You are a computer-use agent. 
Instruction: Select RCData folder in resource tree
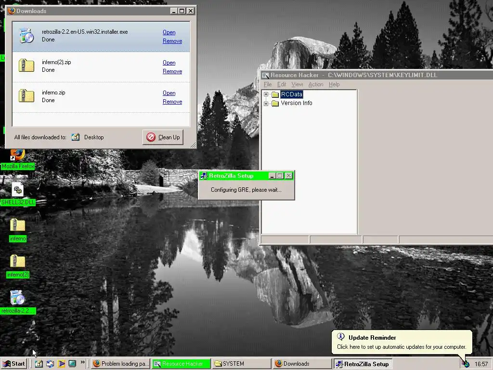(x=291, y=94)
